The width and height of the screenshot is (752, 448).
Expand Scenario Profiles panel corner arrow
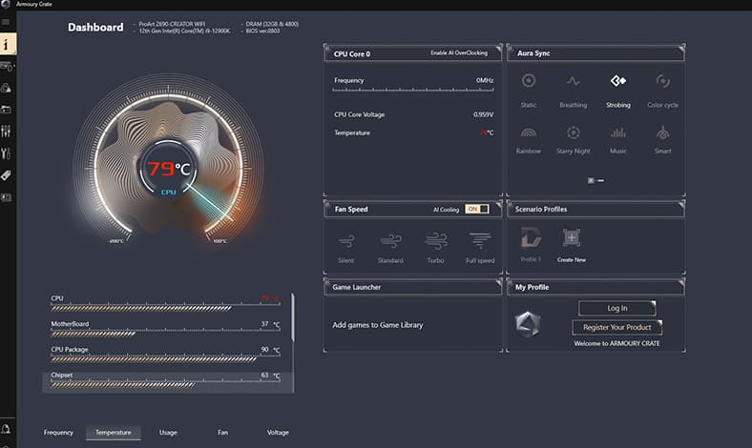681,205
